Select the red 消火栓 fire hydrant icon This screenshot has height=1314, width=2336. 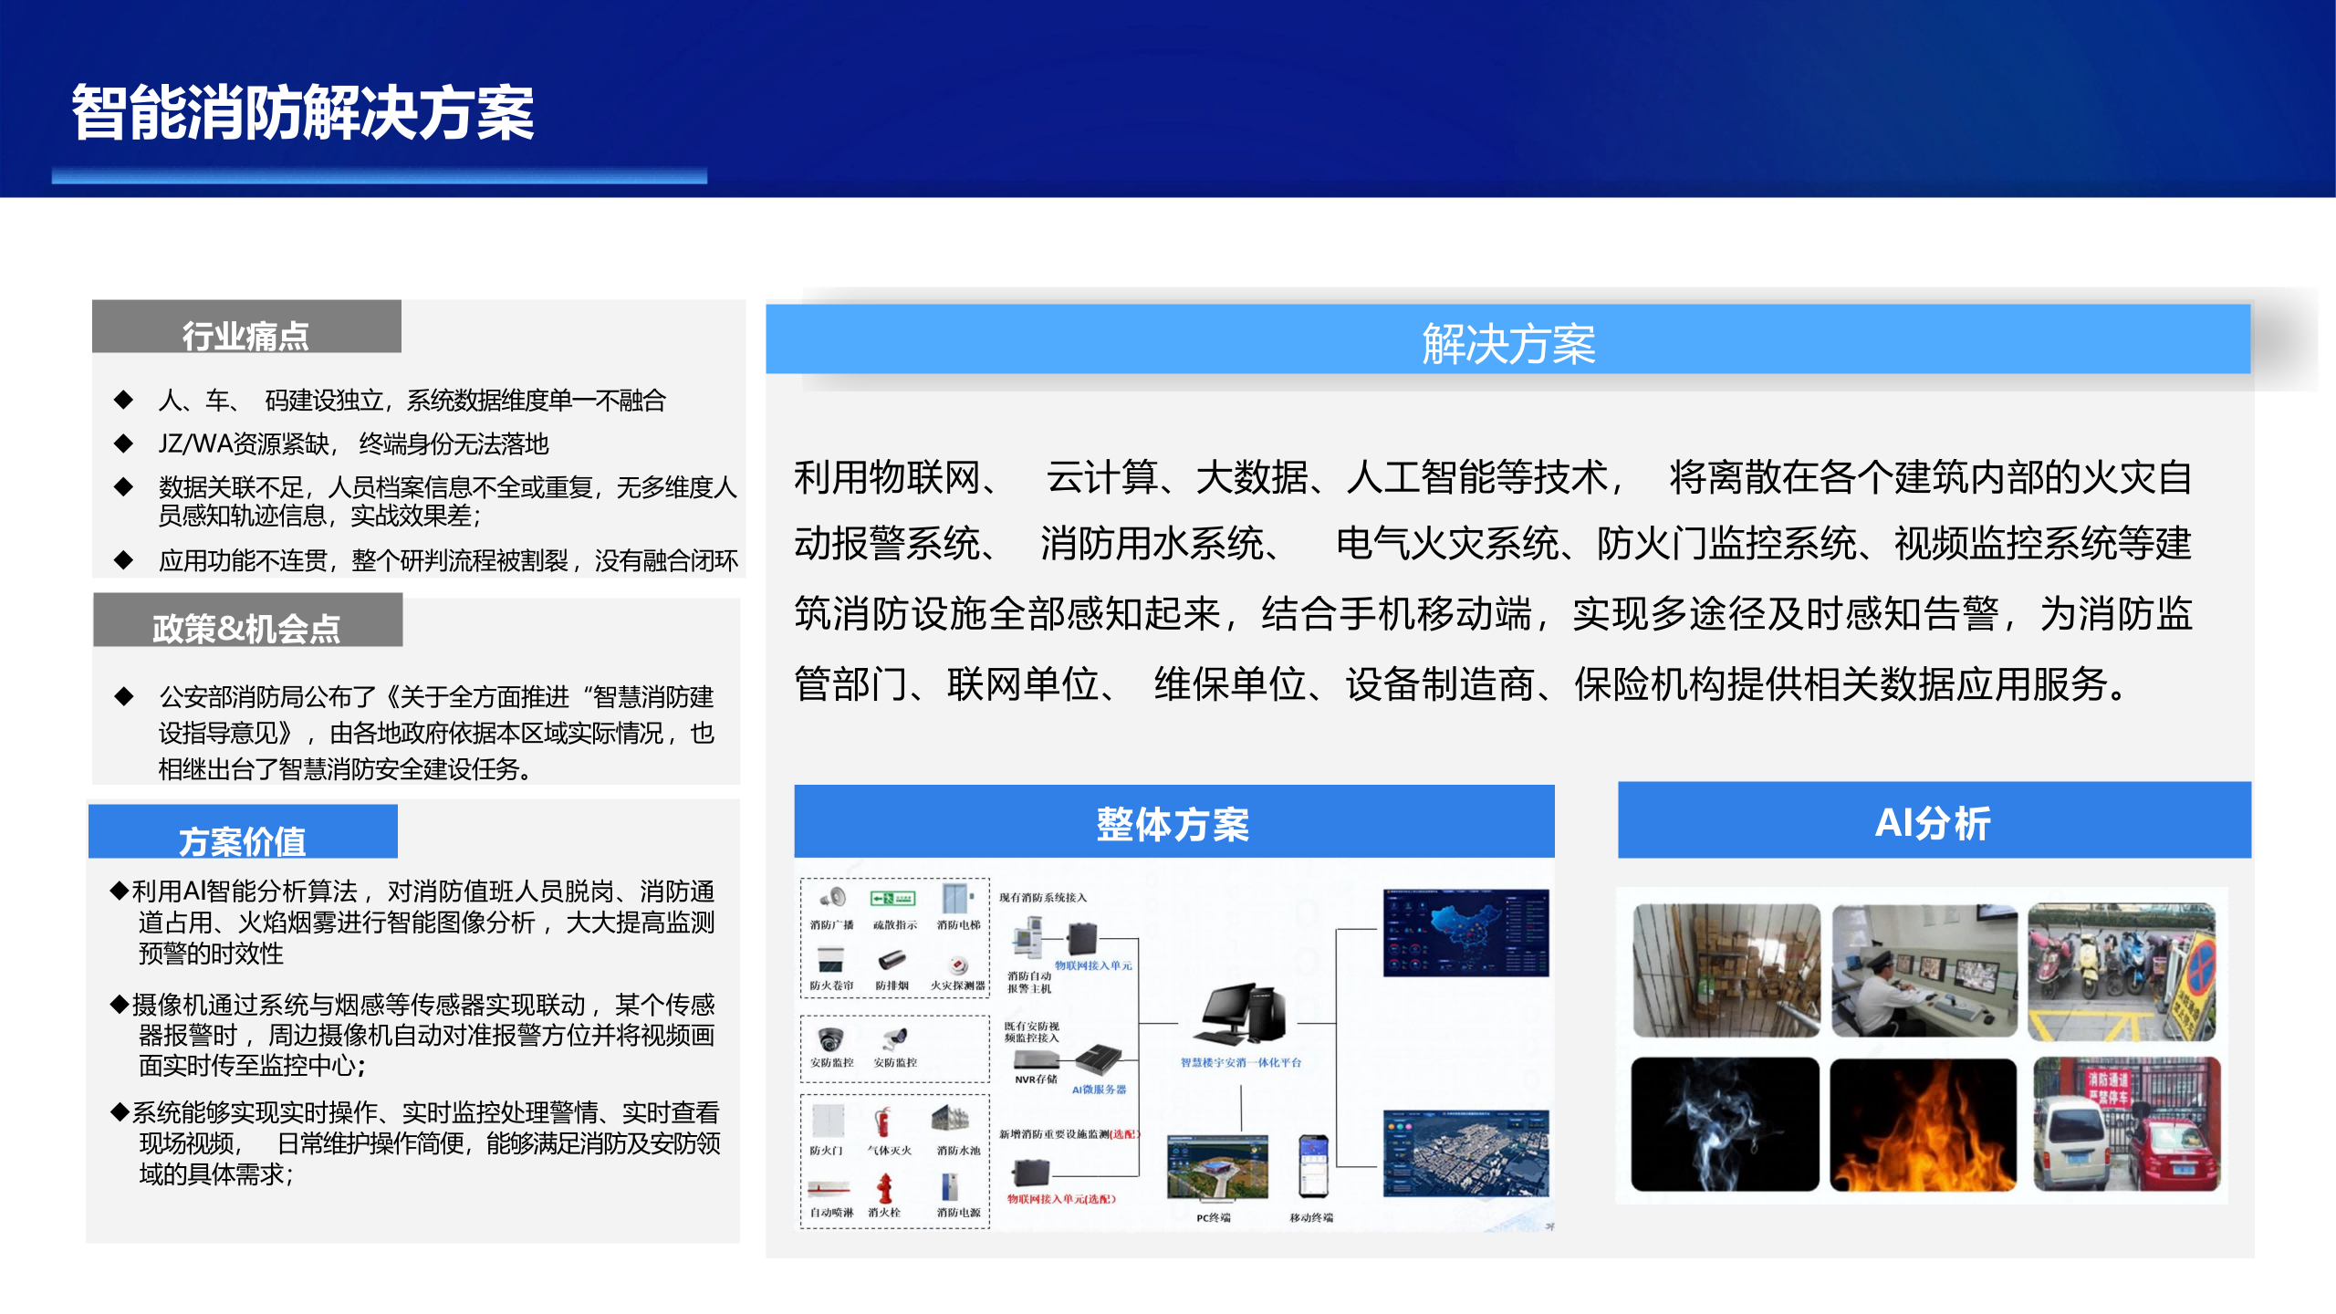click(x=883, y=1188)
